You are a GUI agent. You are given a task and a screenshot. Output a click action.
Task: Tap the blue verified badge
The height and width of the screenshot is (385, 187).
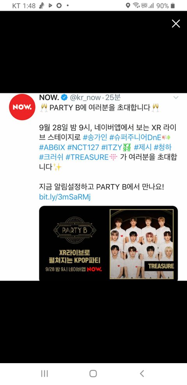pos(64,98)
